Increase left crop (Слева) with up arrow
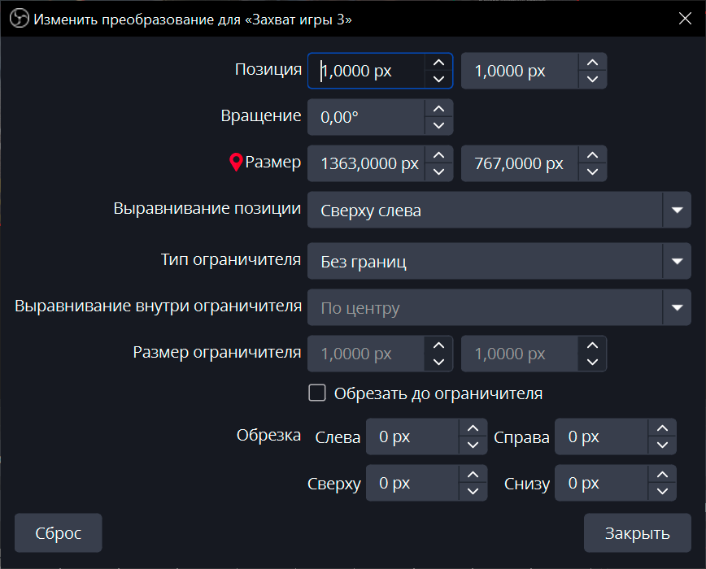The image size is (706, 569). (473, 428)
